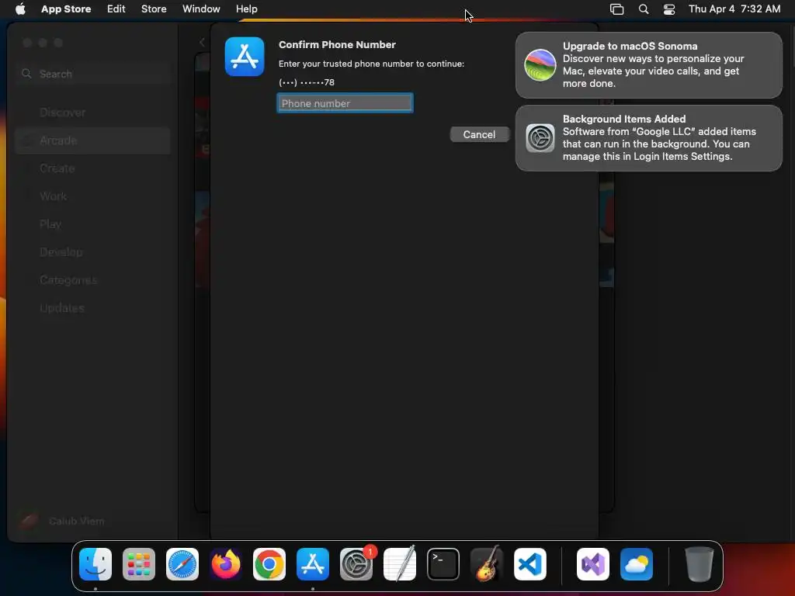Launch Google Chrome from the Dock
The image size is (795, 596).
point(269,564)
